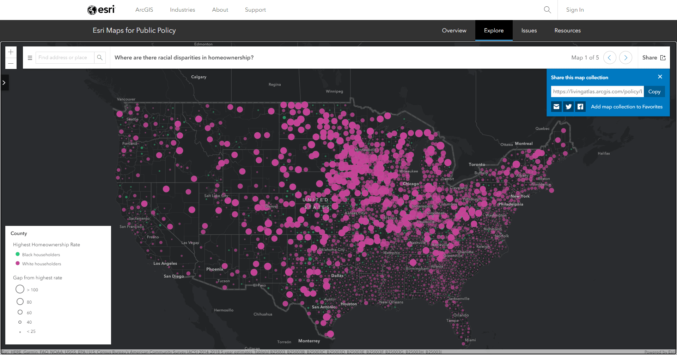
Task: Click the Share button
Action: coord(654,58)
